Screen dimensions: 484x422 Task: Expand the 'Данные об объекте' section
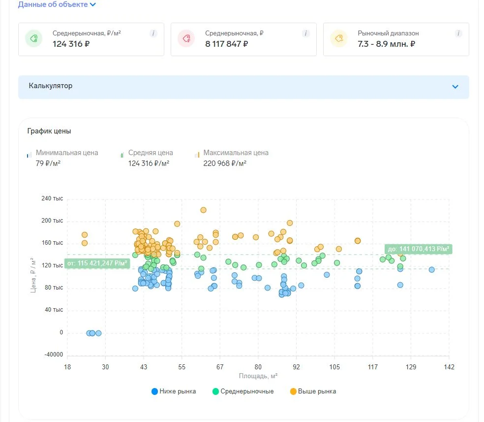(57, 4)
